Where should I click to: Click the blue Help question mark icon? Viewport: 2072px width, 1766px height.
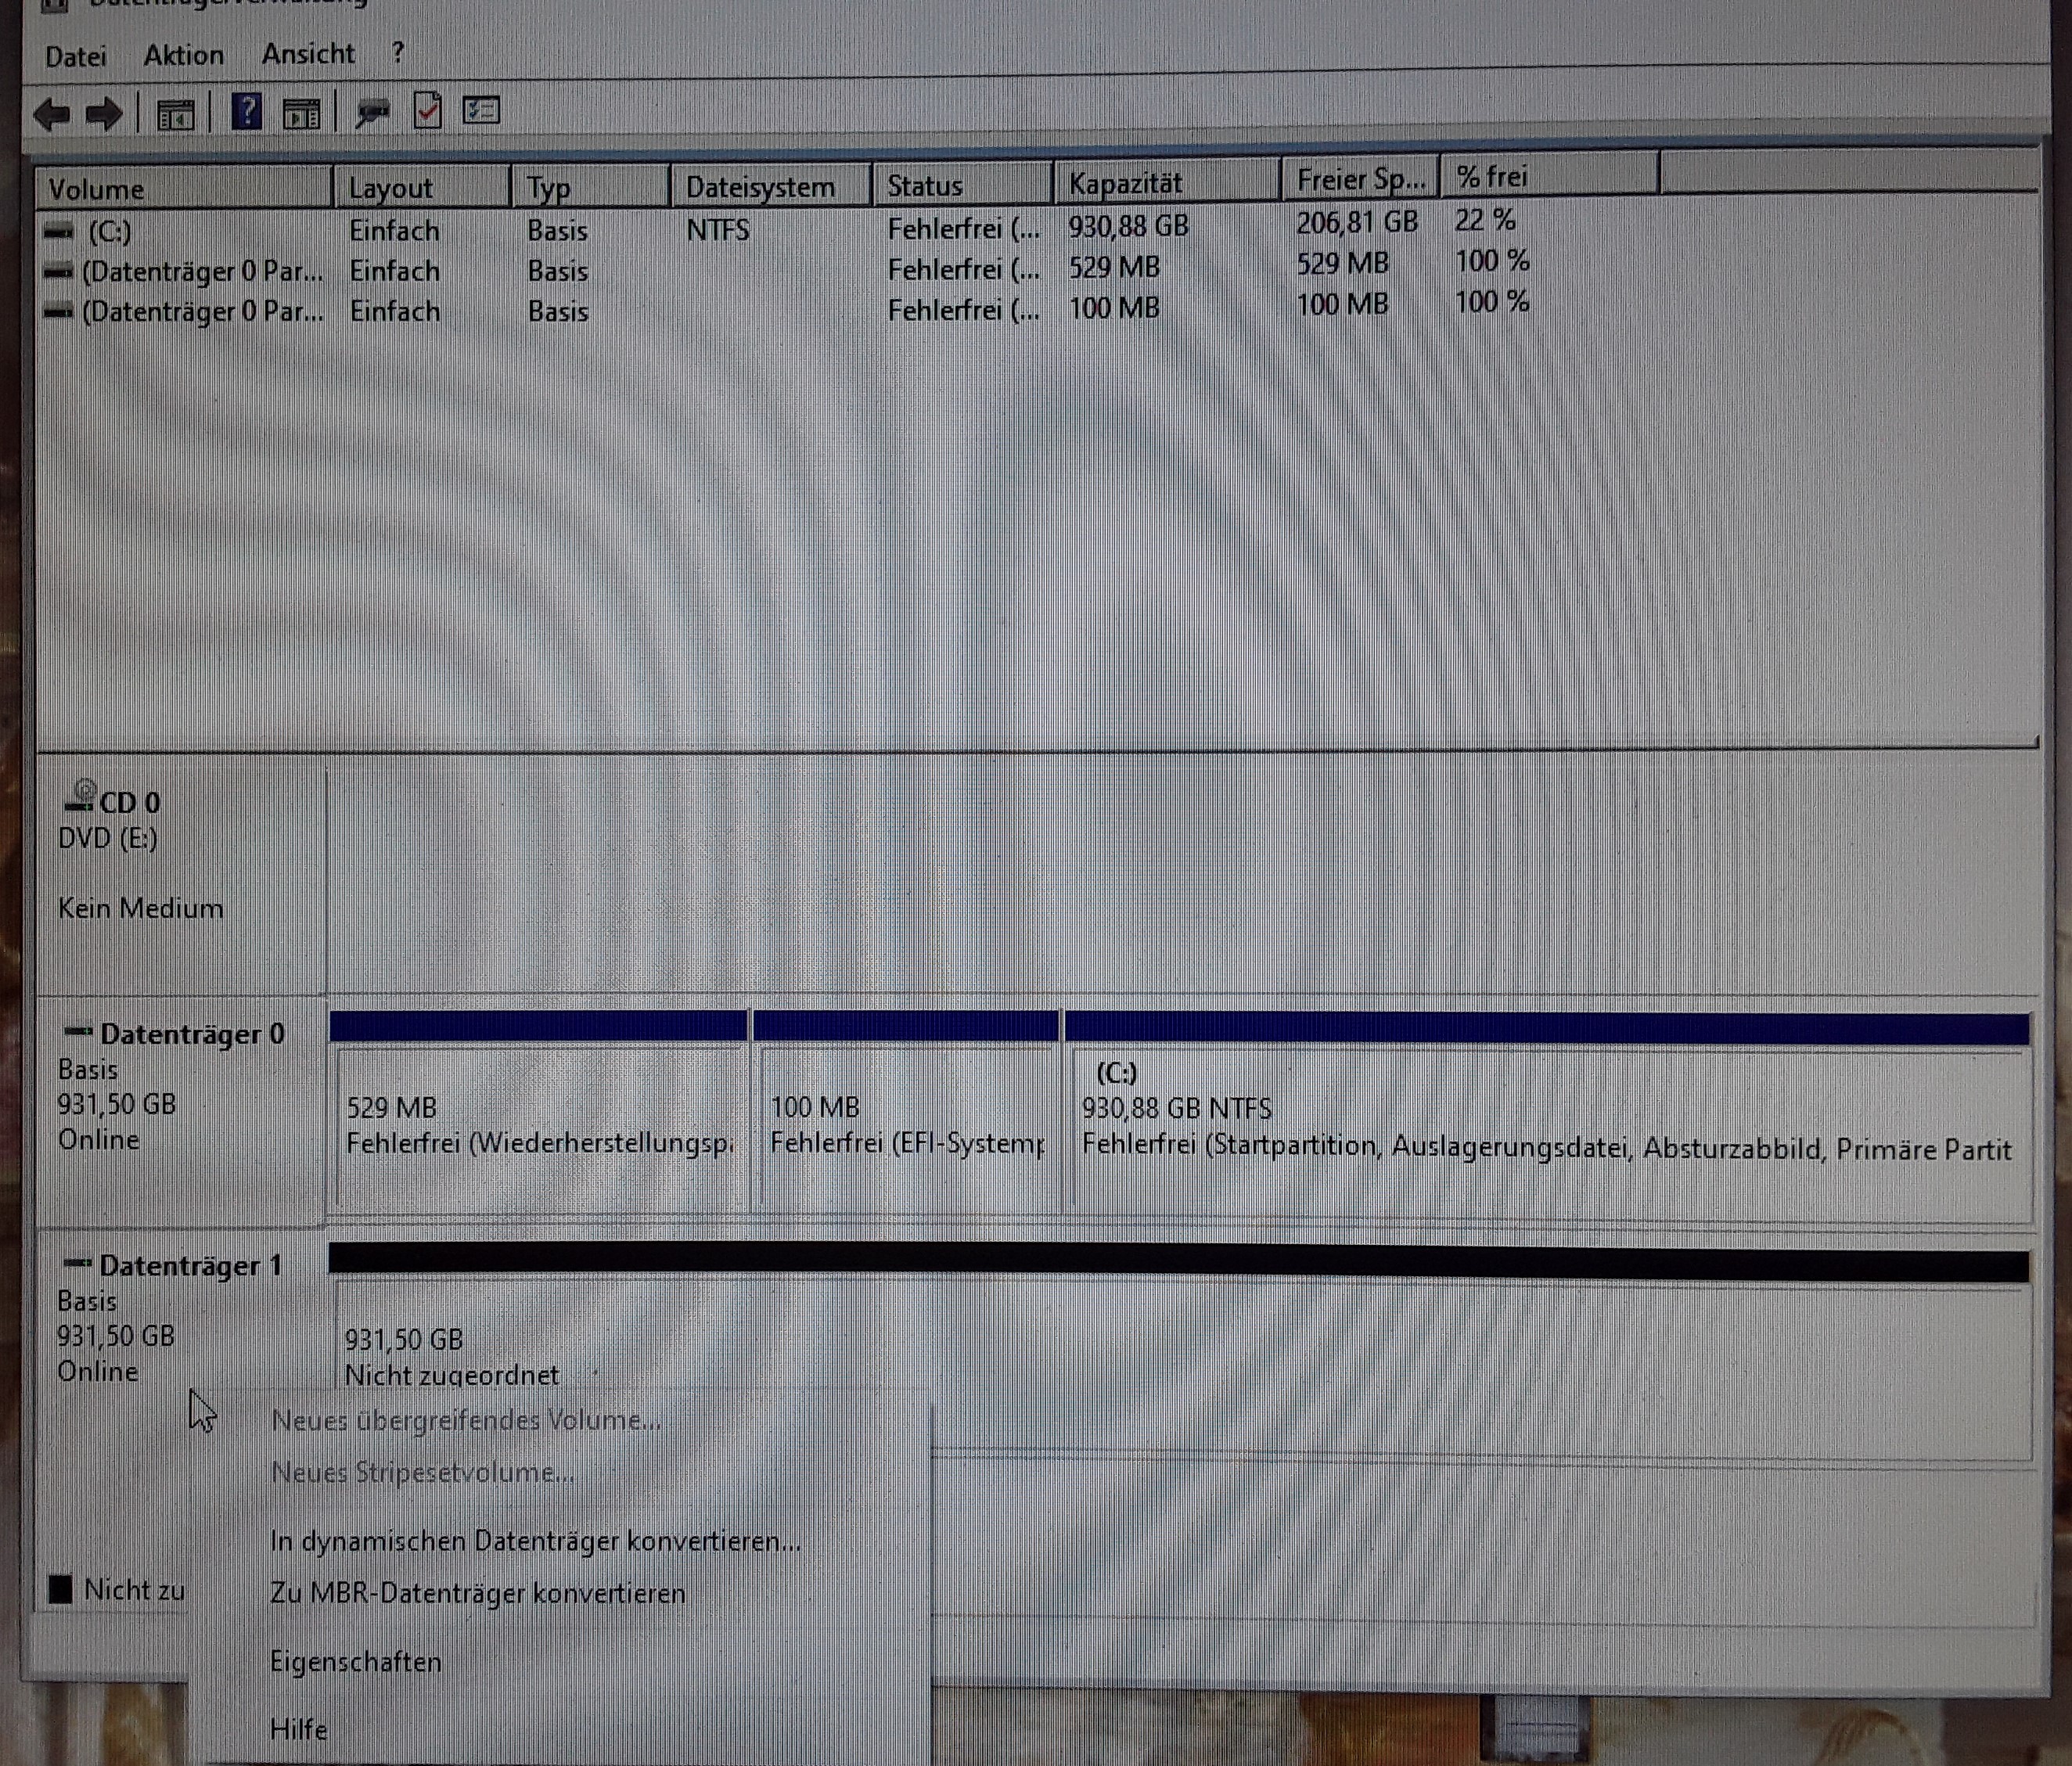[x=246, y=112]
